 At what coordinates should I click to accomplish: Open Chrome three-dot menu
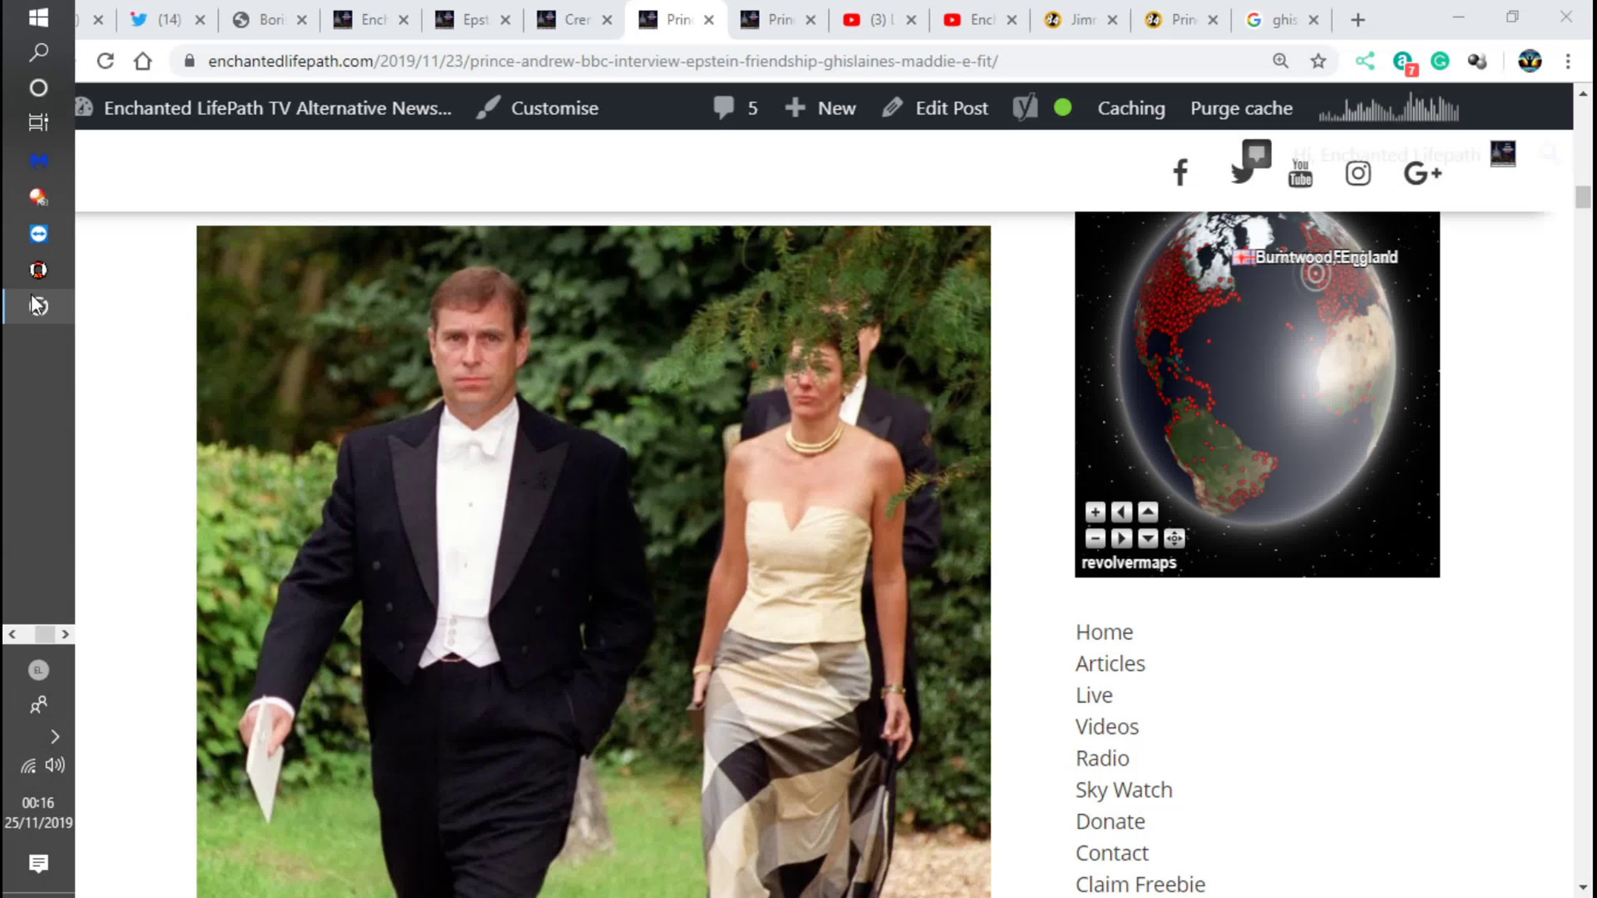pos(1569,61)
